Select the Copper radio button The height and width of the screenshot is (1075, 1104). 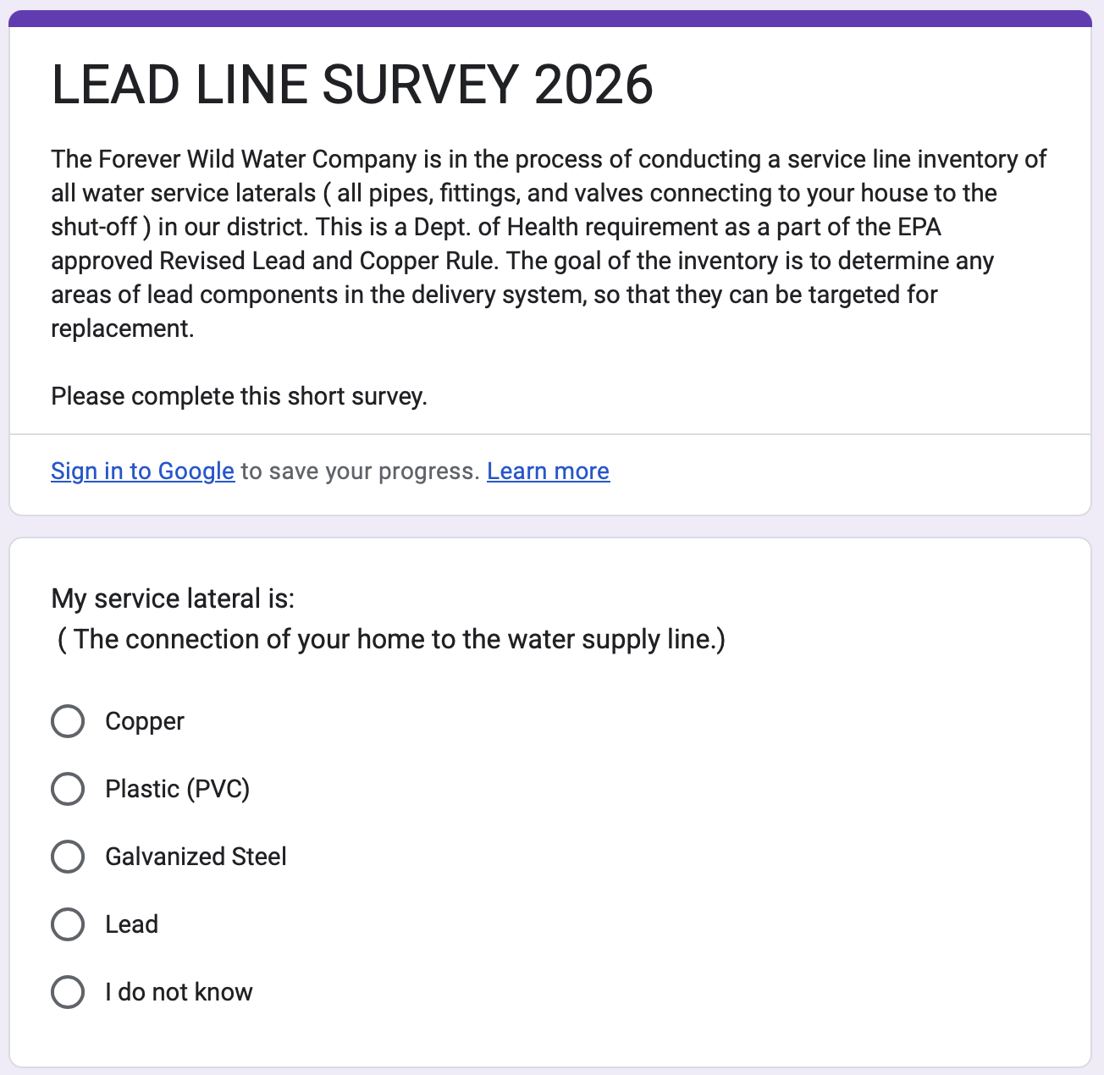(68, 721)
